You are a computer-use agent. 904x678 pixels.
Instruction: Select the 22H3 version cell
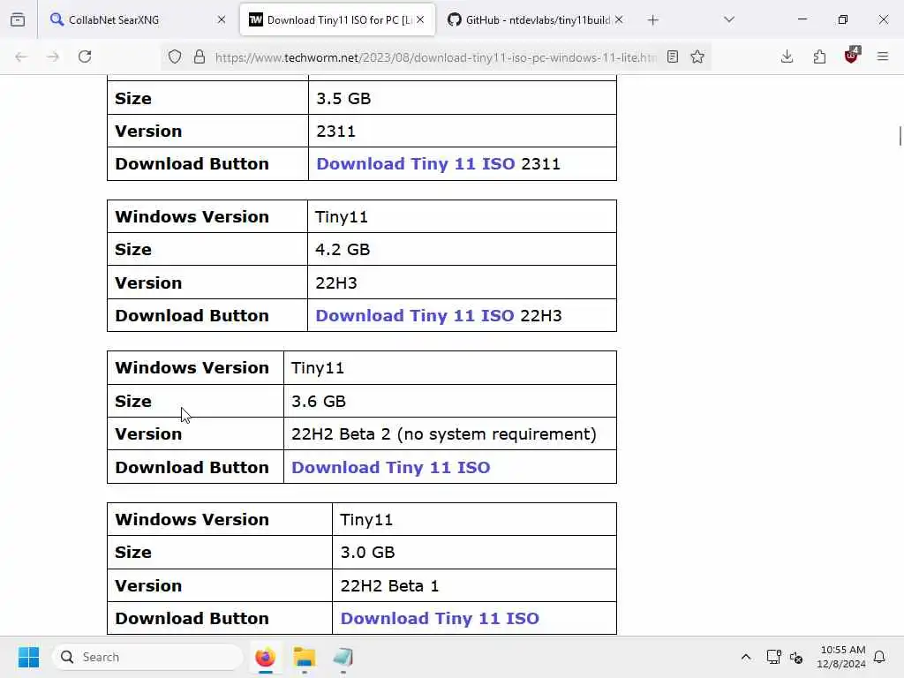[x=462, y=282]
